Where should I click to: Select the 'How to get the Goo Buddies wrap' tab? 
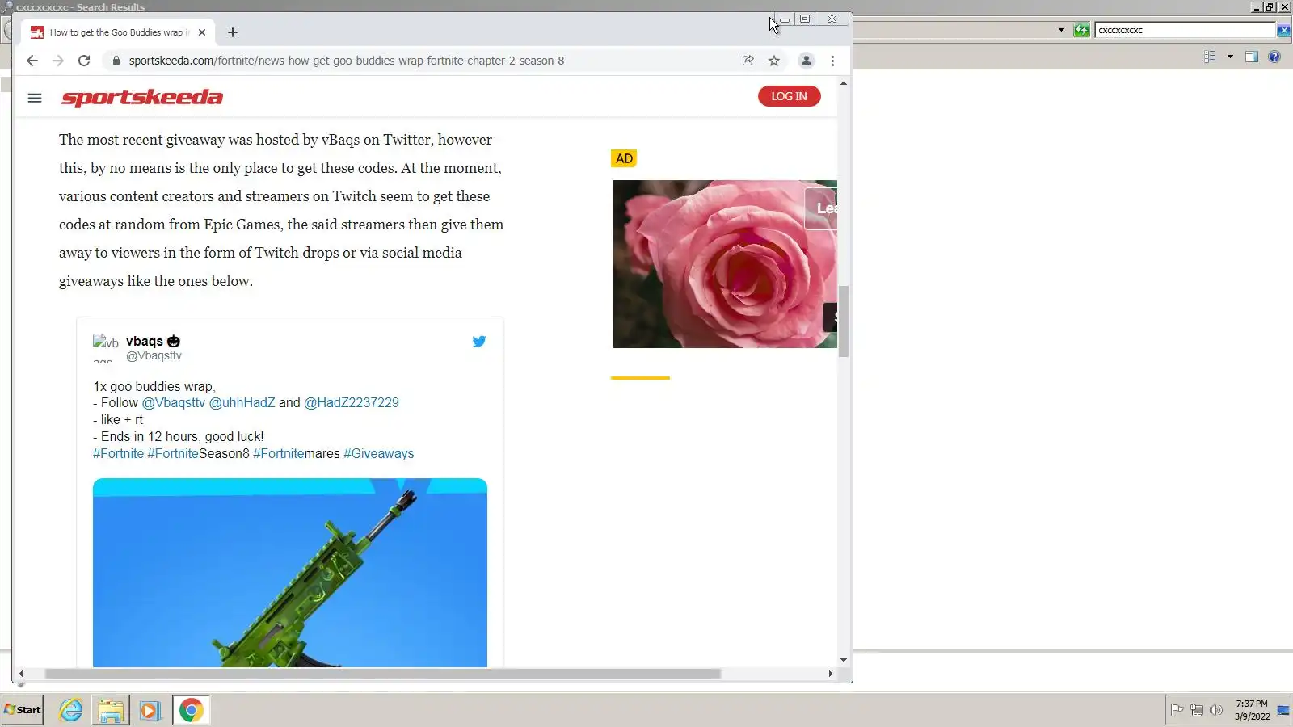pos(119,32)
